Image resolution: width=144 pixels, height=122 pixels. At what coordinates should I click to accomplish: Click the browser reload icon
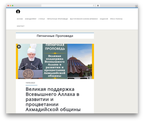pos(94,5)
